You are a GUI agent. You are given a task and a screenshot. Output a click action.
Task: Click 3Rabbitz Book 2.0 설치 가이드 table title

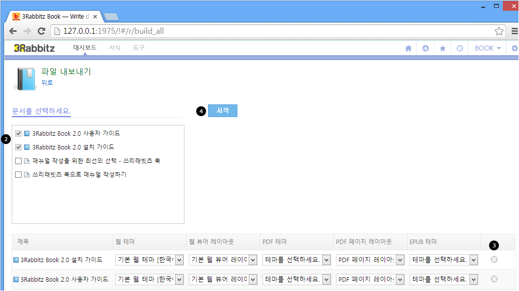tap(62, 260)
